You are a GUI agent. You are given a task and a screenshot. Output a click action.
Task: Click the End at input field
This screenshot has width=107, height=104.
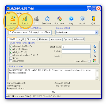pos(76,51)
